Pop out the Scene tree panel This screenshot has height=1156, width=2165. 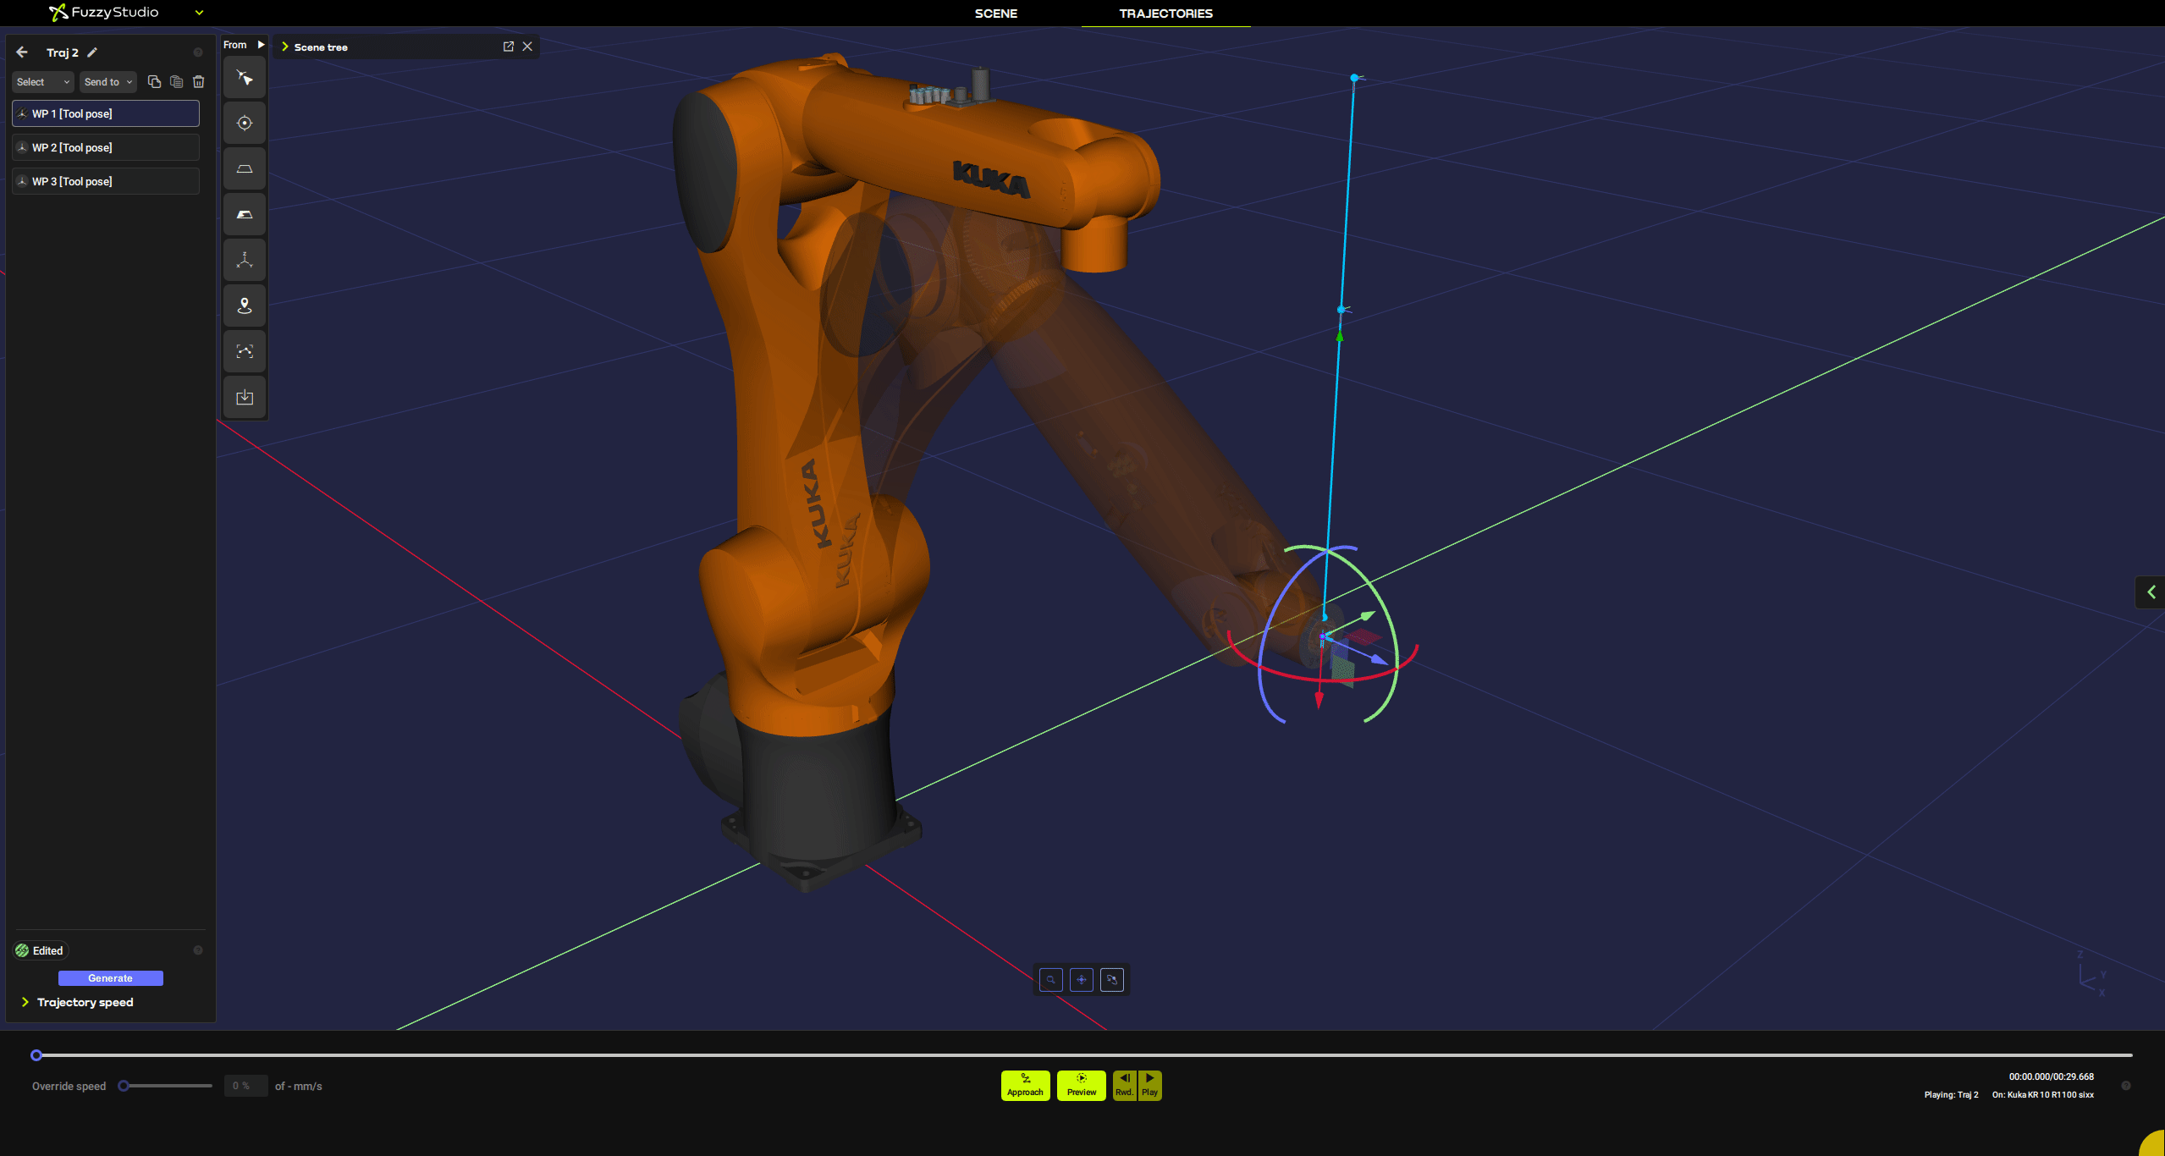click(509, 47)
